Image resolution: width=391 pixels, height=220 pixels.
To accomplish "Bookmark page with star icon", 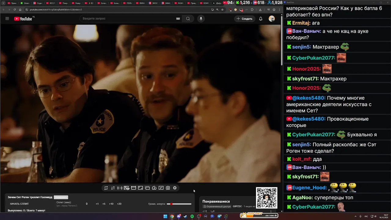I will click(222, 10).
